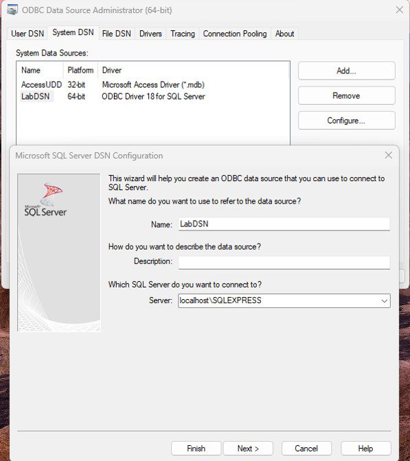The image size is (410, 461).
Task: Click Cancel in DSN Configuration wizard
Action: point(306,449)
